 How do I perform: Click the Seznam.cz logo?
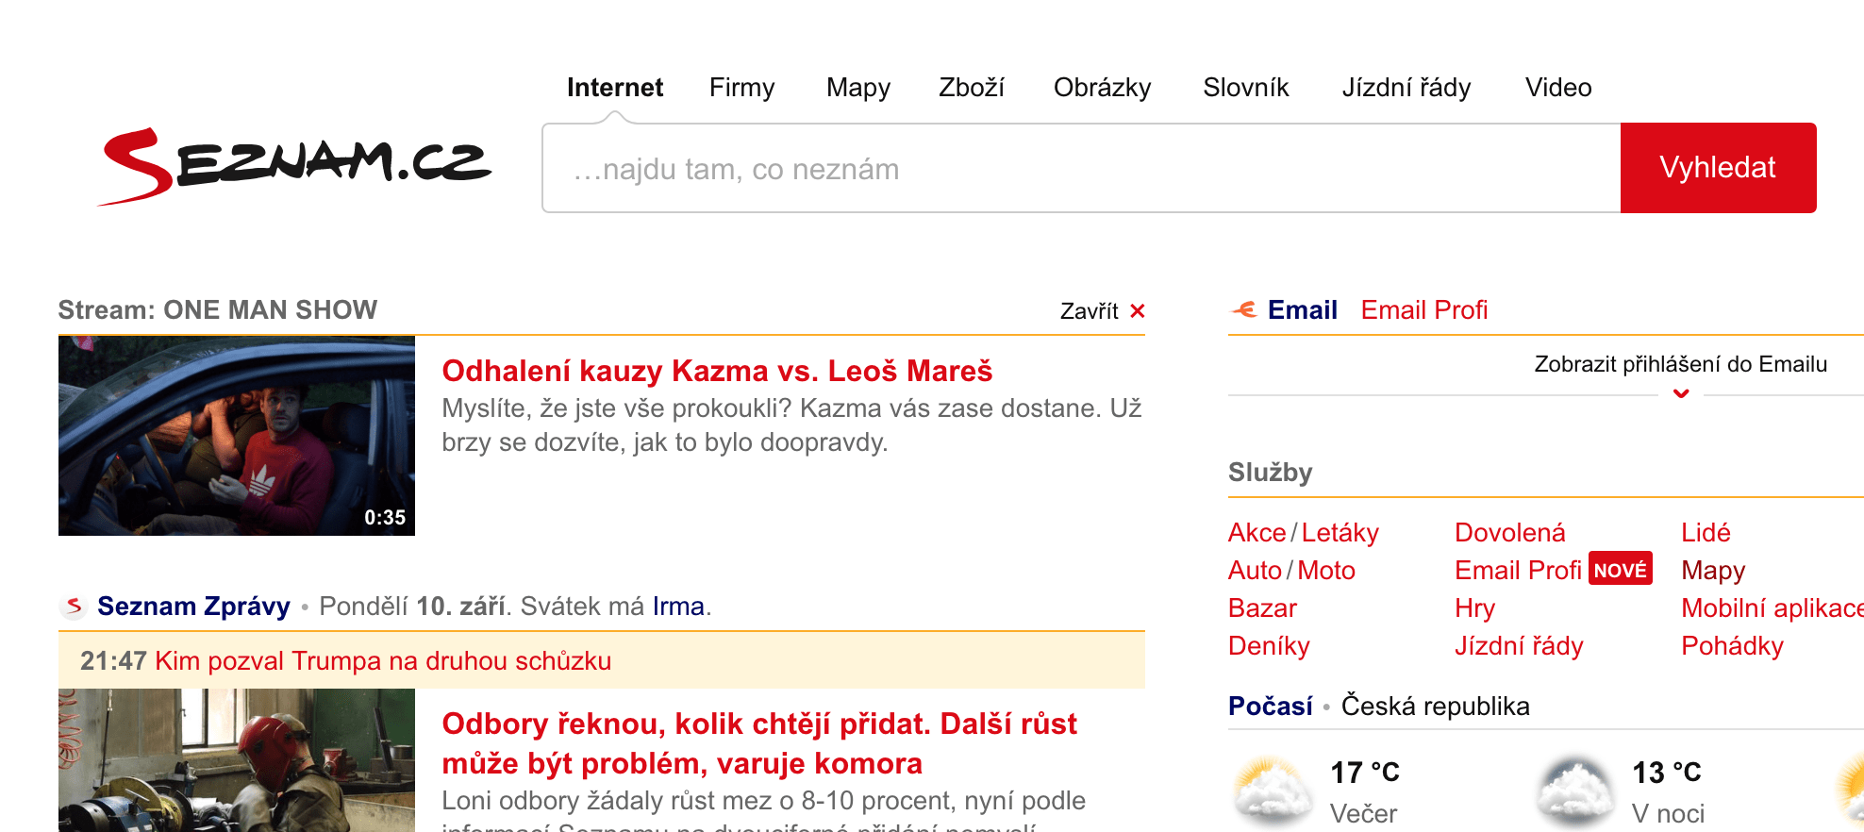click(296, 166)
